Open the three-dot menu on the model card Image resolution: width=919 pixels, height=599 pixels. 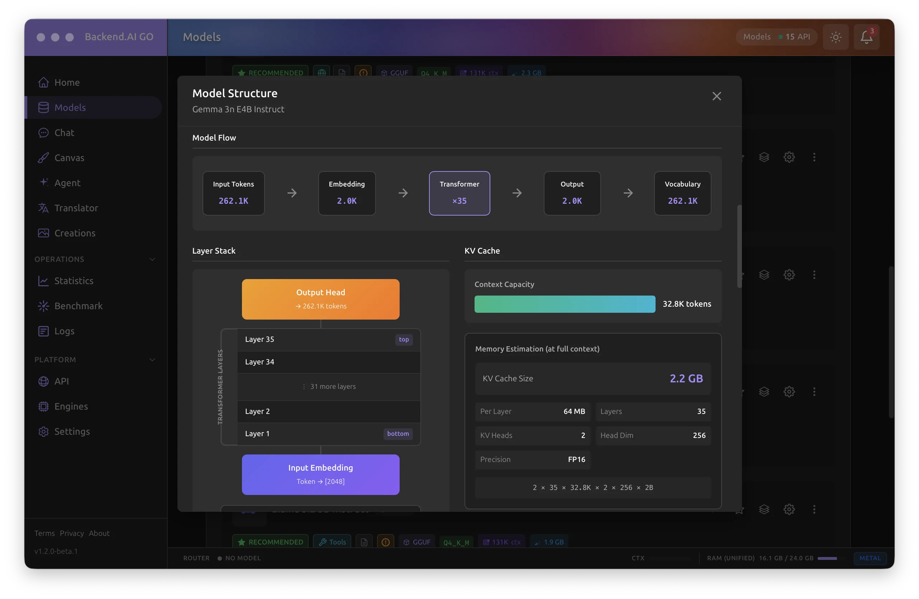(815, 157)
